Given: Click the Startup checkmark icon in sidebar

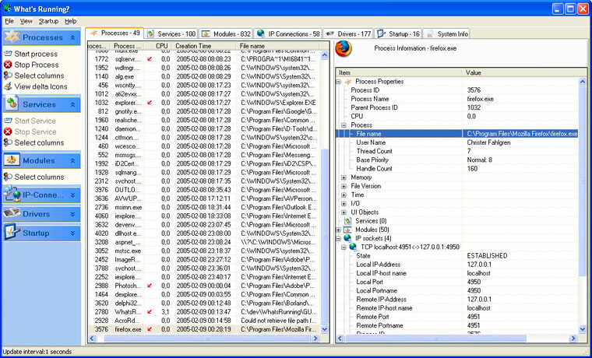Looking at the screenshot, I should click(12, 233).
